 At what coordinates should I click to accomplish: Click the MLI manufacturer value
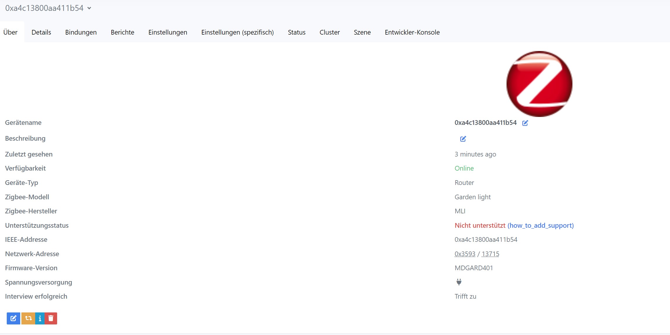pos(460,211)
